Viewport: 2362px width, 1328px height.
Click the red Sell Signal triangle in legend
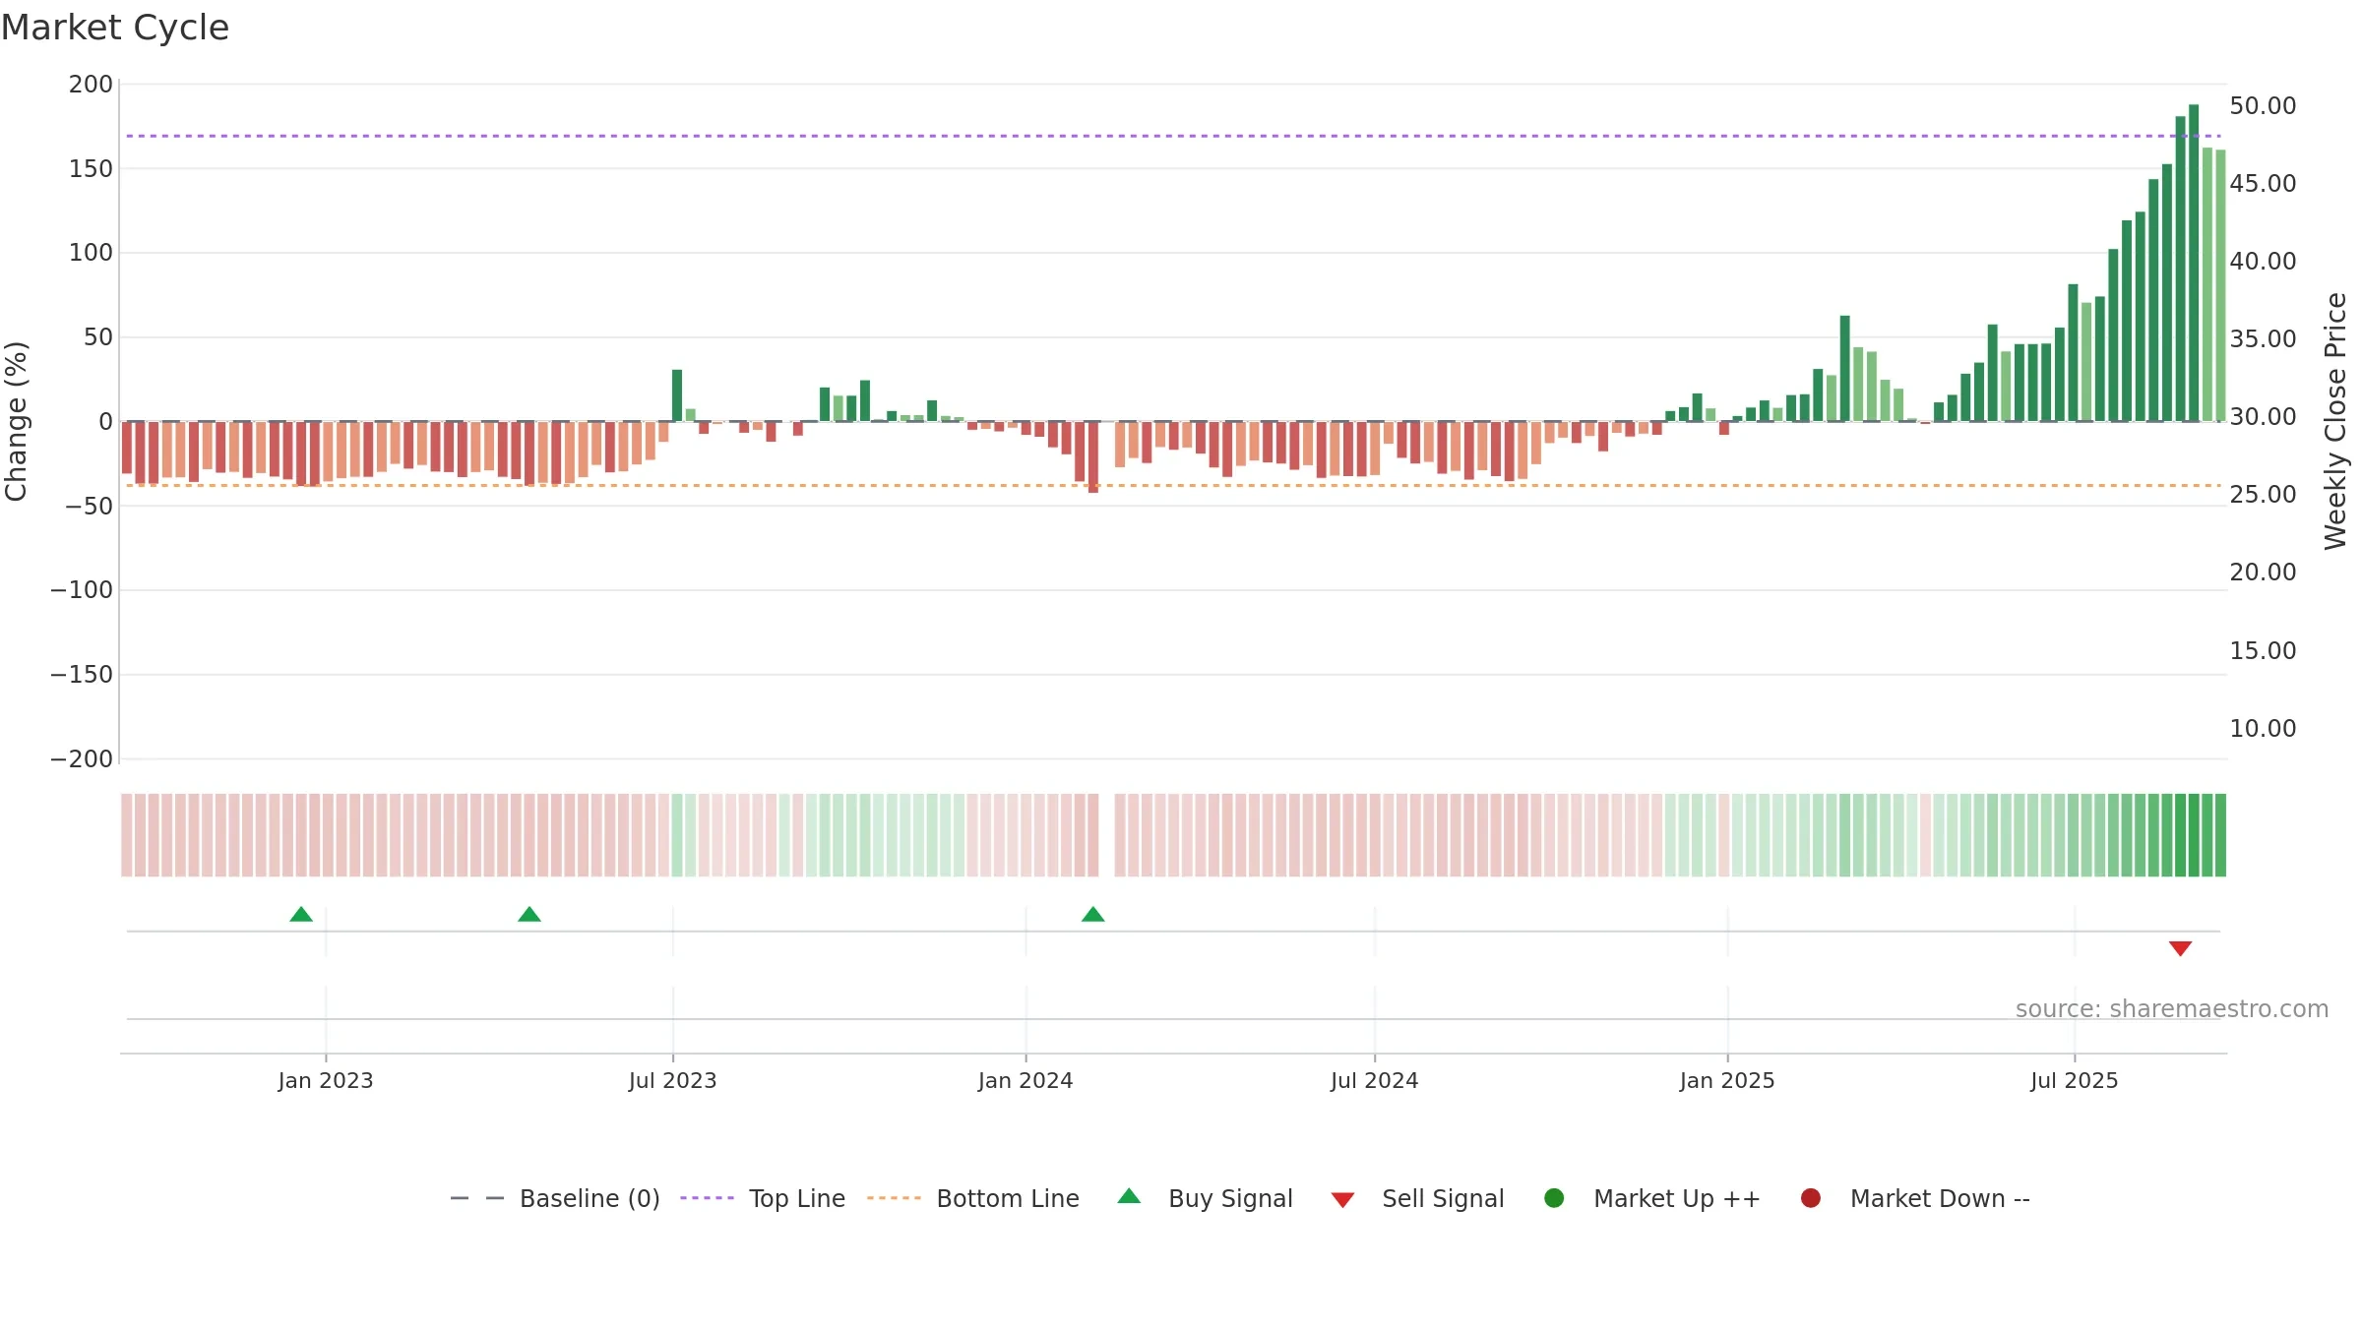coord(1342,1200)
